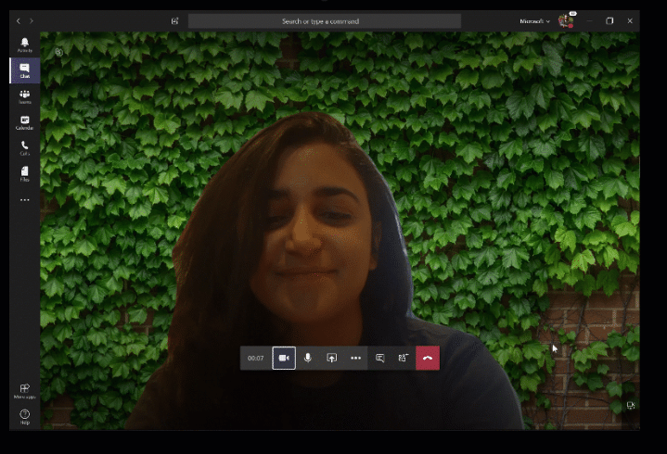This screenshot has width=667, height=454.
Task: Click in the Search or type a command box
Action: click(x=325, y=21)
